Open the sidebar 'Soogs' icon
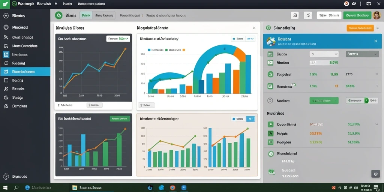 pyautogui.click(x=6, y=97)
